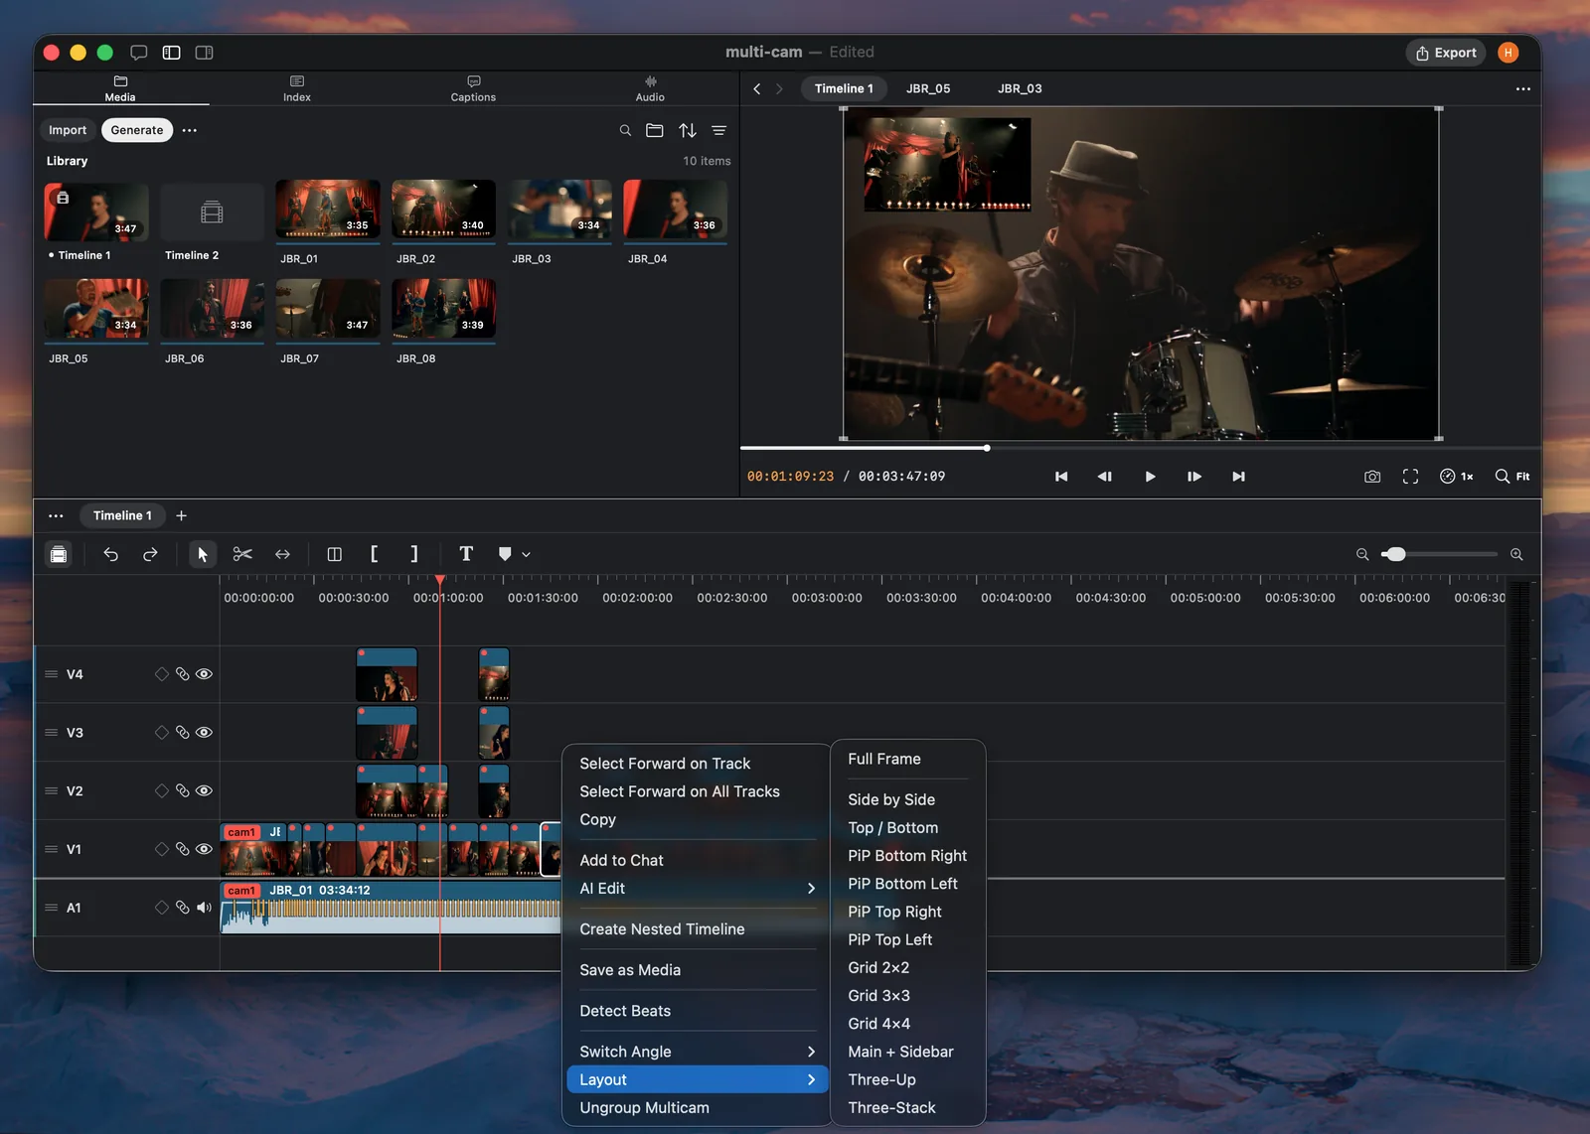Image resolution: width=1590 pixels, height=1134 pixels.
Task: Add a marker with marker icon
Action: point(505,554)
